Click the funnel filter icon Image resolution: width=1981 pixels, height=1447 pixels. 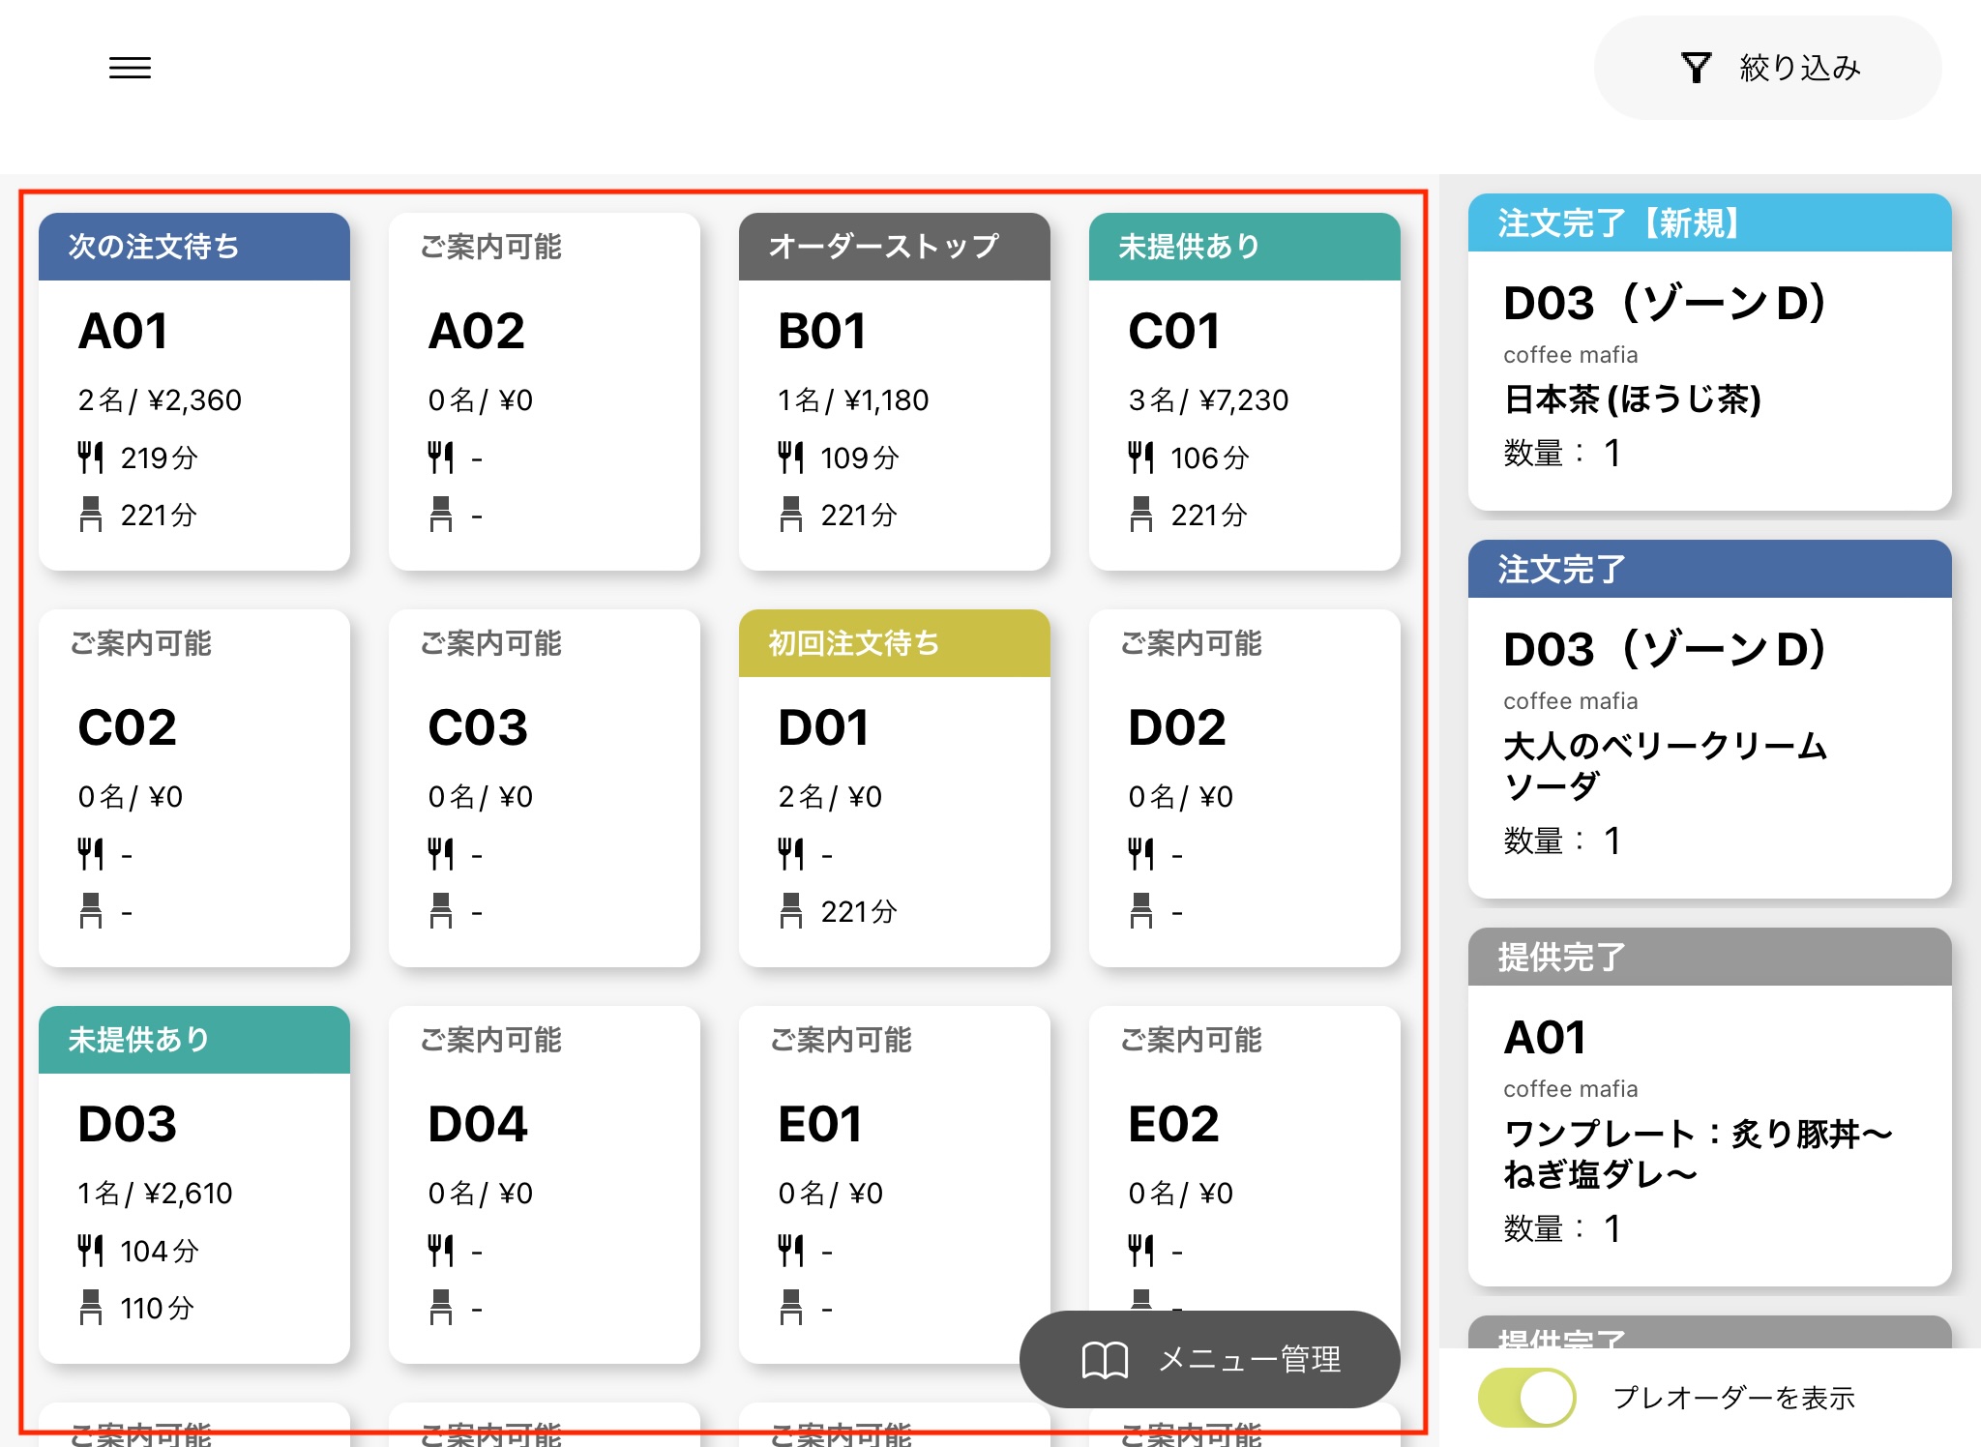click(1696, 68)
